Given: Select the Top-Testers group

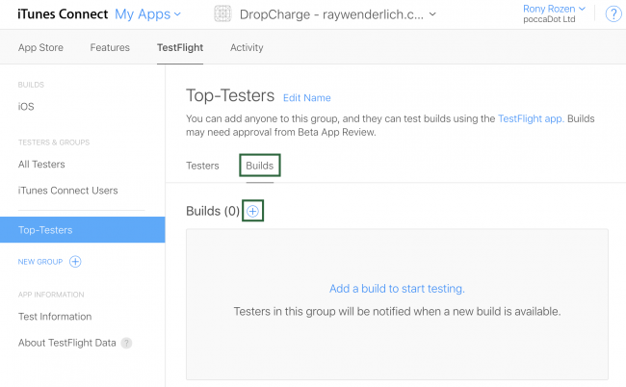Looking at the screenshot, I should [x=82, y=230].
